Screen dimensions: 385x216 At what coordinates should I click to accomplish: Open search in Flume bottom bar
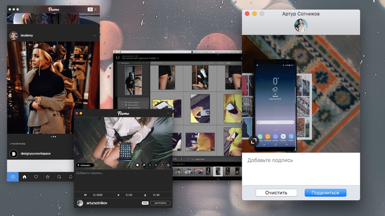59,177
